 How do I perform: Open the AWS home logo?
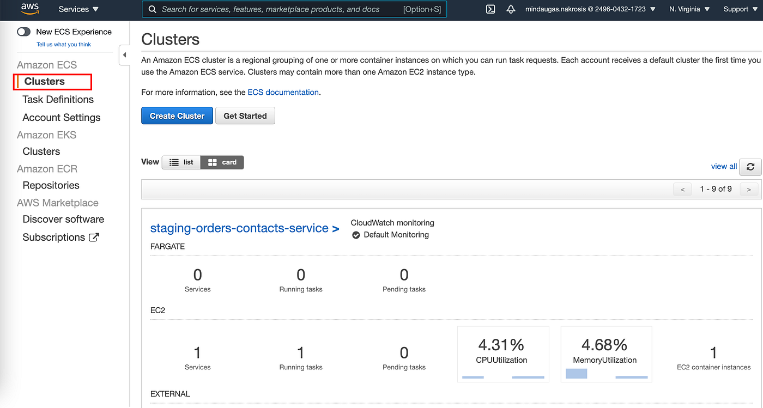click(30, 9)
